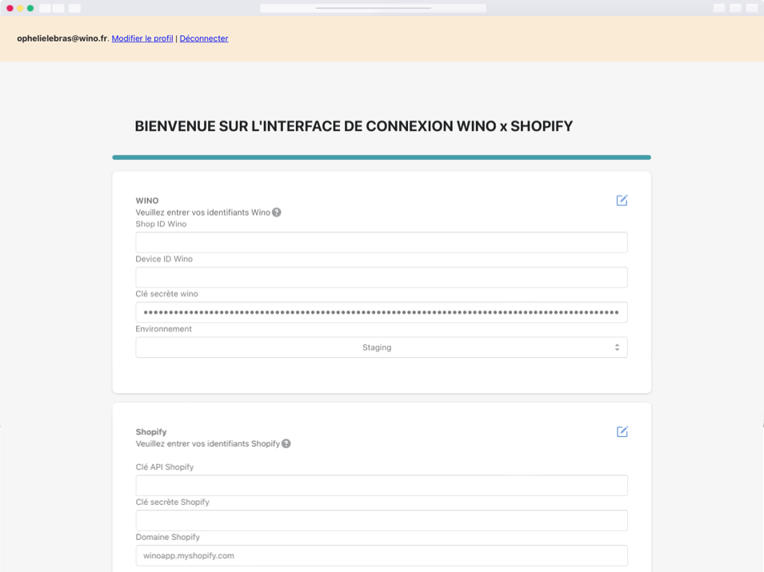This screenshot has height=572, width=764.
Task: Click the edit icon in WINO section
Action: [622, 201]
